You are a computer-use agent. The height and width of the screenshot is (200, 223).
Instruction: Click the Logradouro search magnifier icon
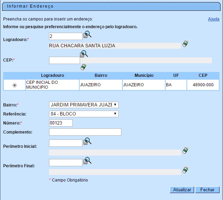tap(87, 34)
